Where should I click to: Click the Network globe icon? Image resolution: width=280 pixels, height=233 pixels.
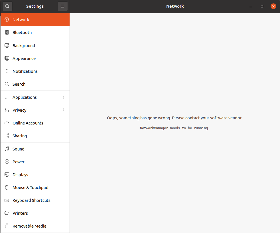[7, 19]
